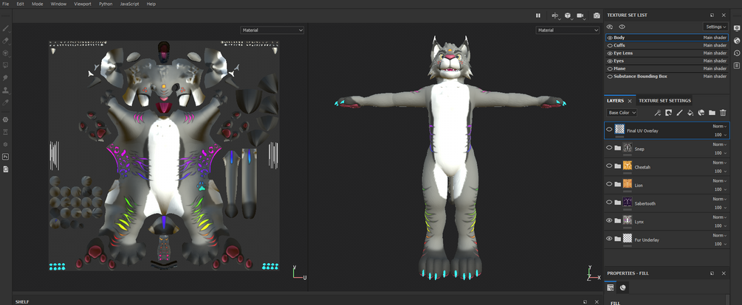Show the Cuffs texture set
The image size is (742, 305).
click(610, 46)
